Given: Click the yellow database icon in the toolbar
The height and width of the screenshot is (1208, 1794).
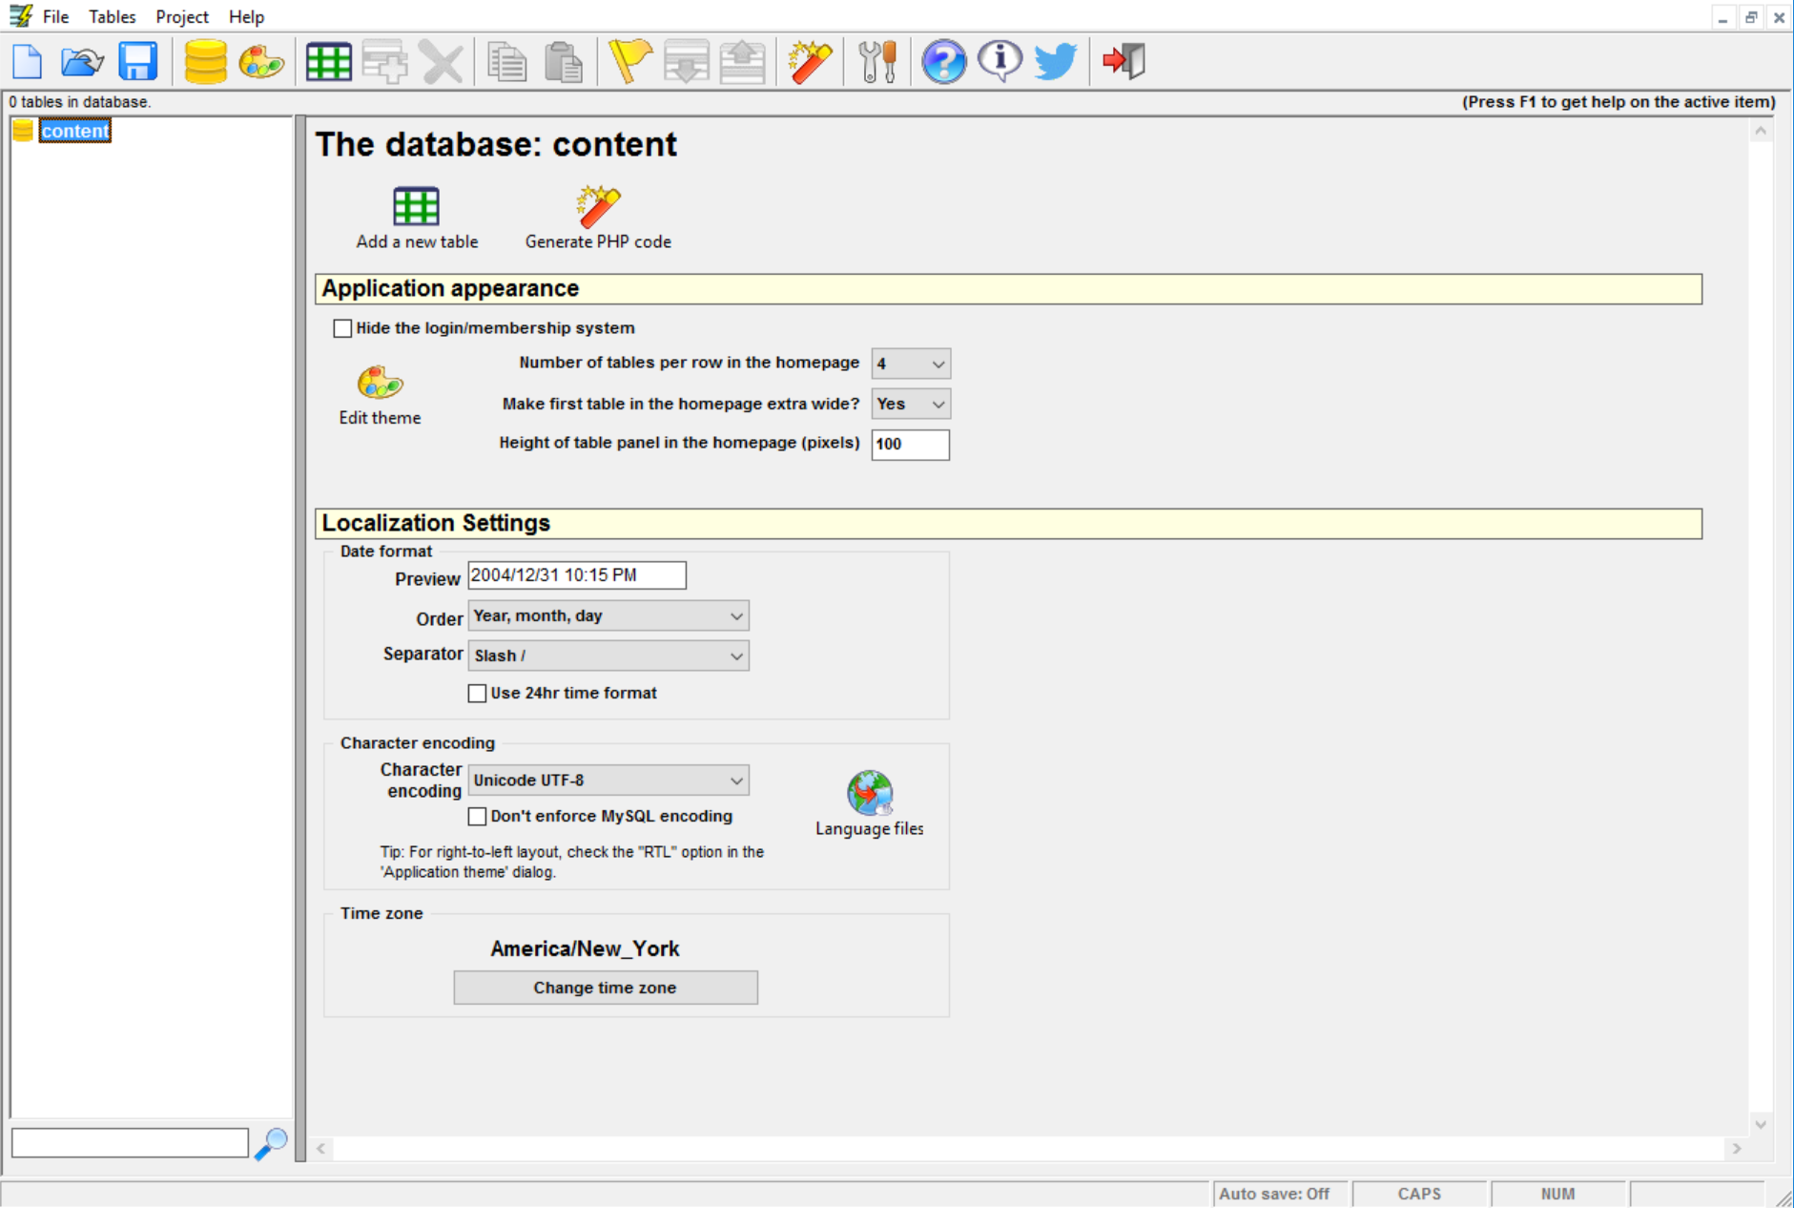Looking at the screenshot, I should tap(205, 62).
